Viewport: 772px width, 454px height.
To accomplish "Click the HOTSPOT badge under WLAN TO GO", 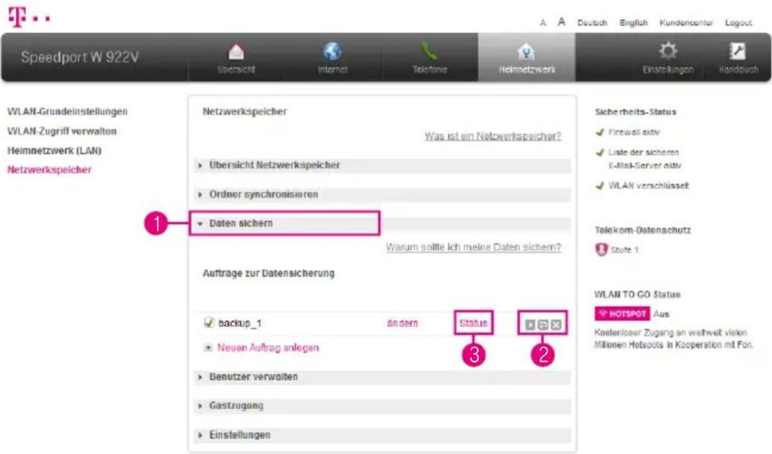I will pos(622,313).
